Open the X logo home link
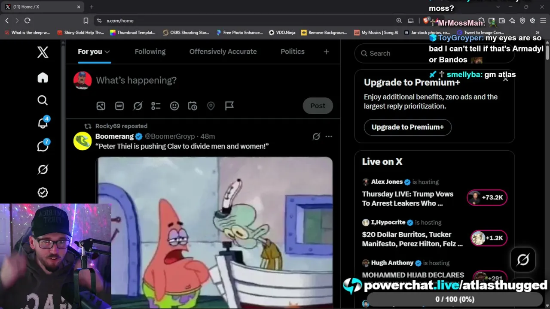The width and height of the screenshot is (550, 309). click(43, 52)
